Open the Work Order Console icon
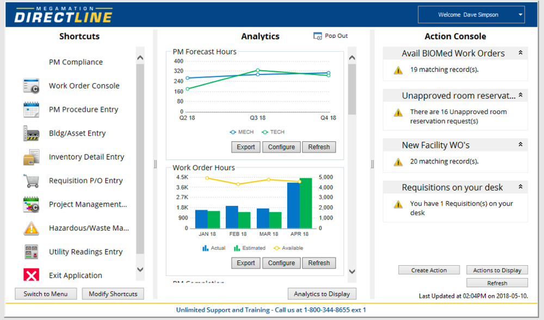The height and width of the screenshot is (320, 544). (x=31, y=86)
